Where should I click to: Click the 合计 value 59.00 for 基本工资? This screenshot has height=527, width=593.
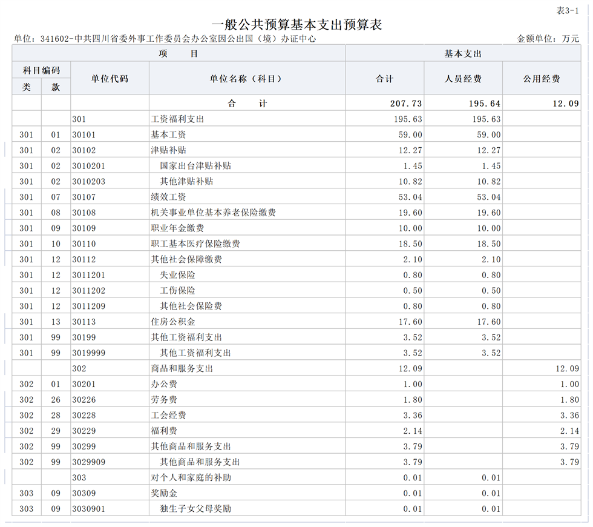pos(410,134)
